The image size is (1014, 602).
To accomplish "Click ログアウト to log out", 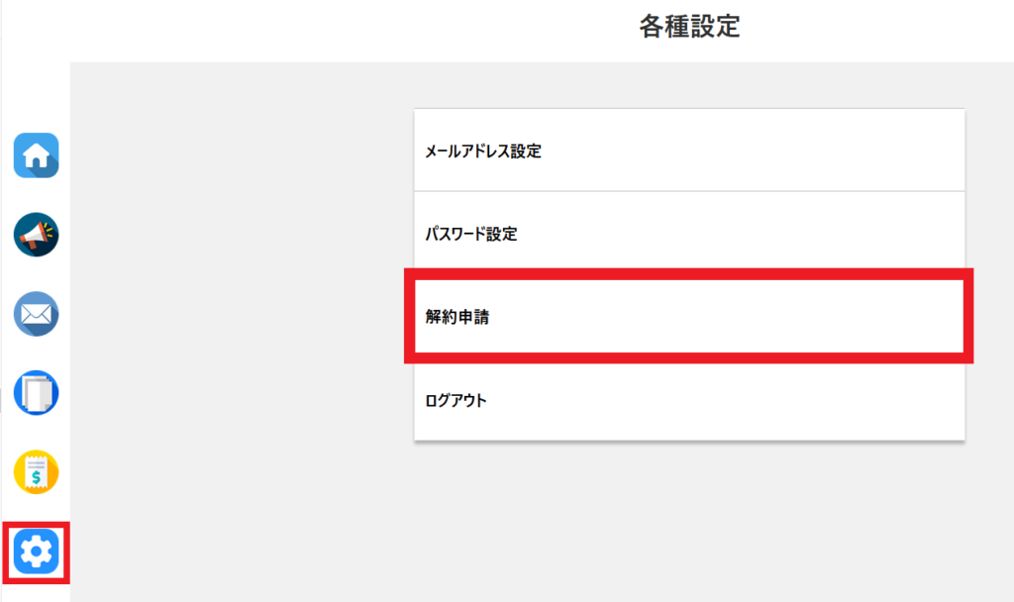I will pos(688,401).
